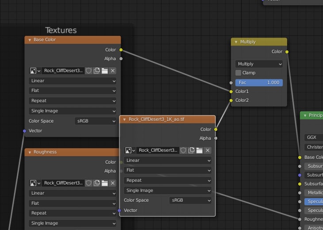Unlink image X in Roughness node
Viewport: 323px width, 230px height.
coord(113,183)
